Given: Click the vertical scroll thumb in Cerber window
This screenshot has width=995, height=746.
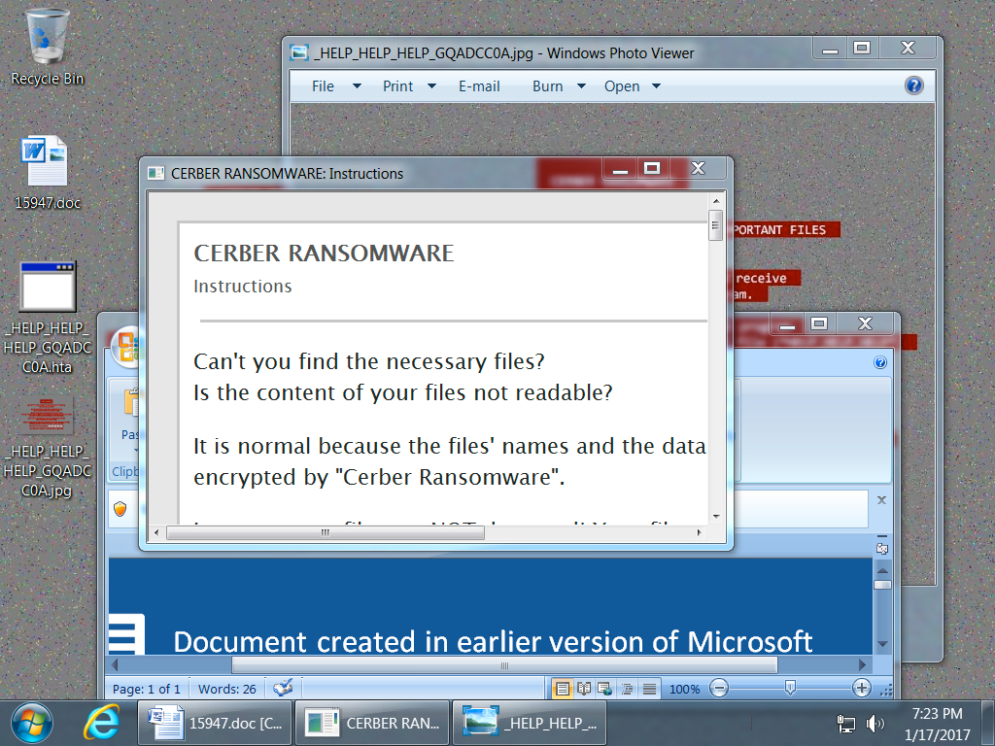Looking at the screenshot, I should [x=715, y=225].
